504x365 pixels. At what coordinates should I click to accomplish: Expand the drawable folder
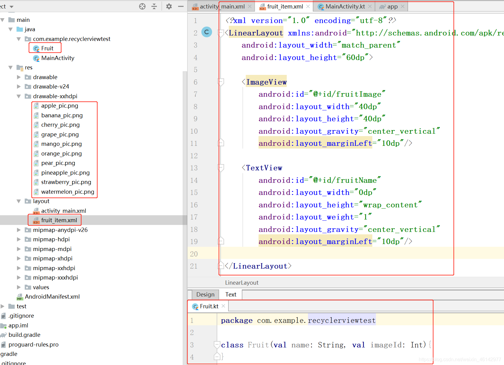point(19,77)
